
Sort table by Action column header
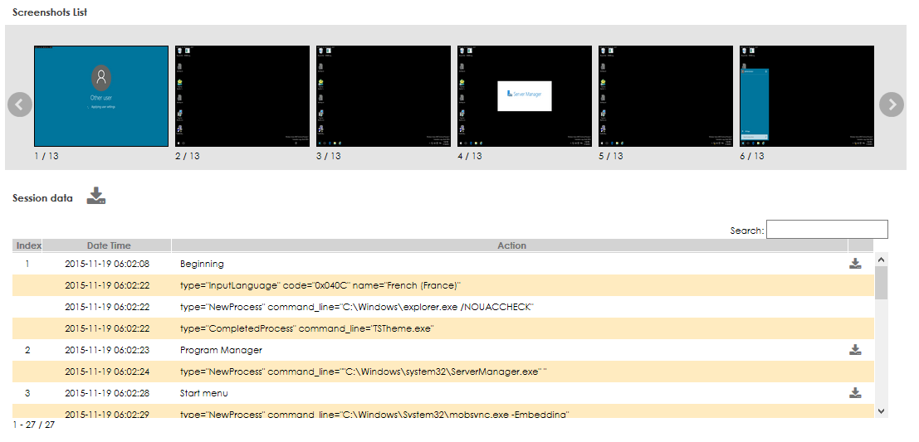pyautogui.click(x=511, y=245)
